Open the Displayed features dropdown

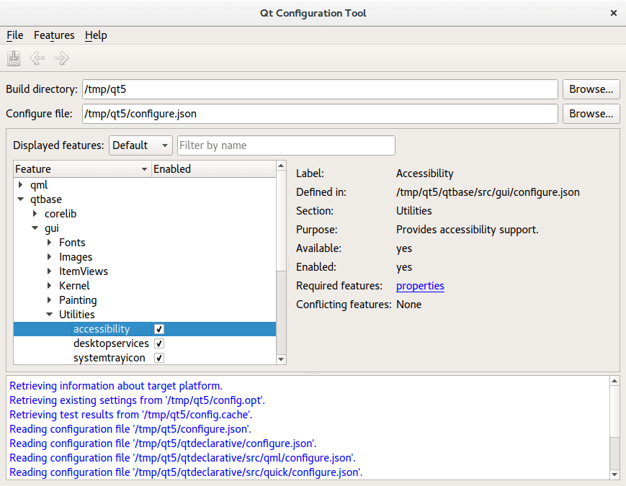pos(140,145)
